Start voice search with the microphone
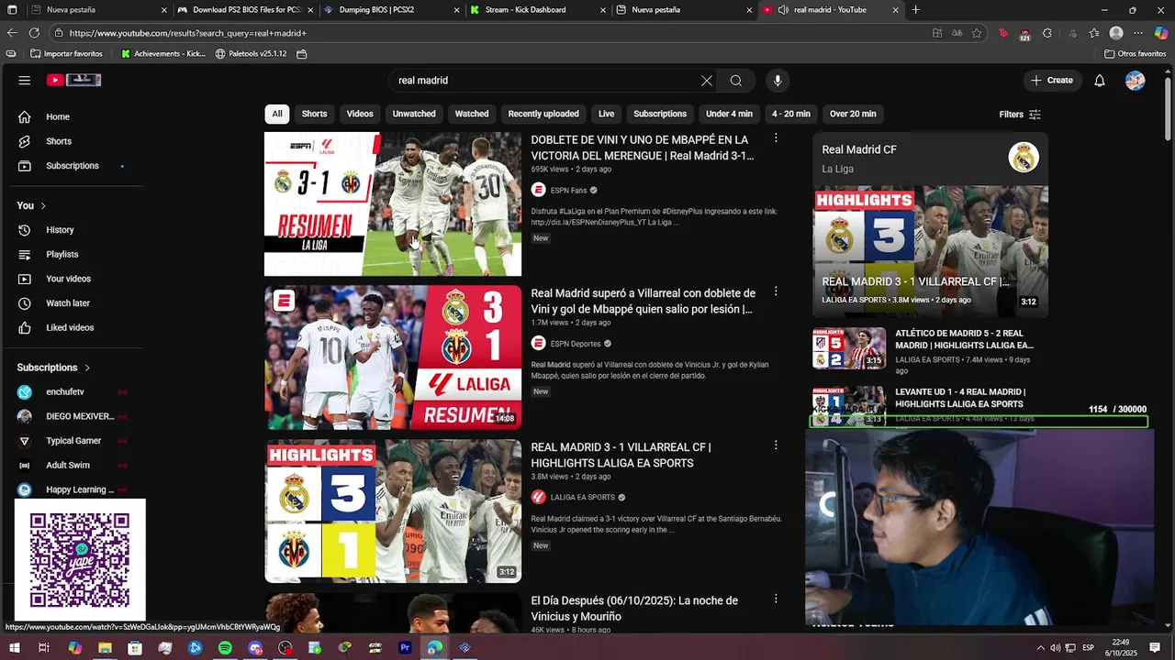Image resolution: width=1175 pixels, height=660 pixels. (778, 81)
